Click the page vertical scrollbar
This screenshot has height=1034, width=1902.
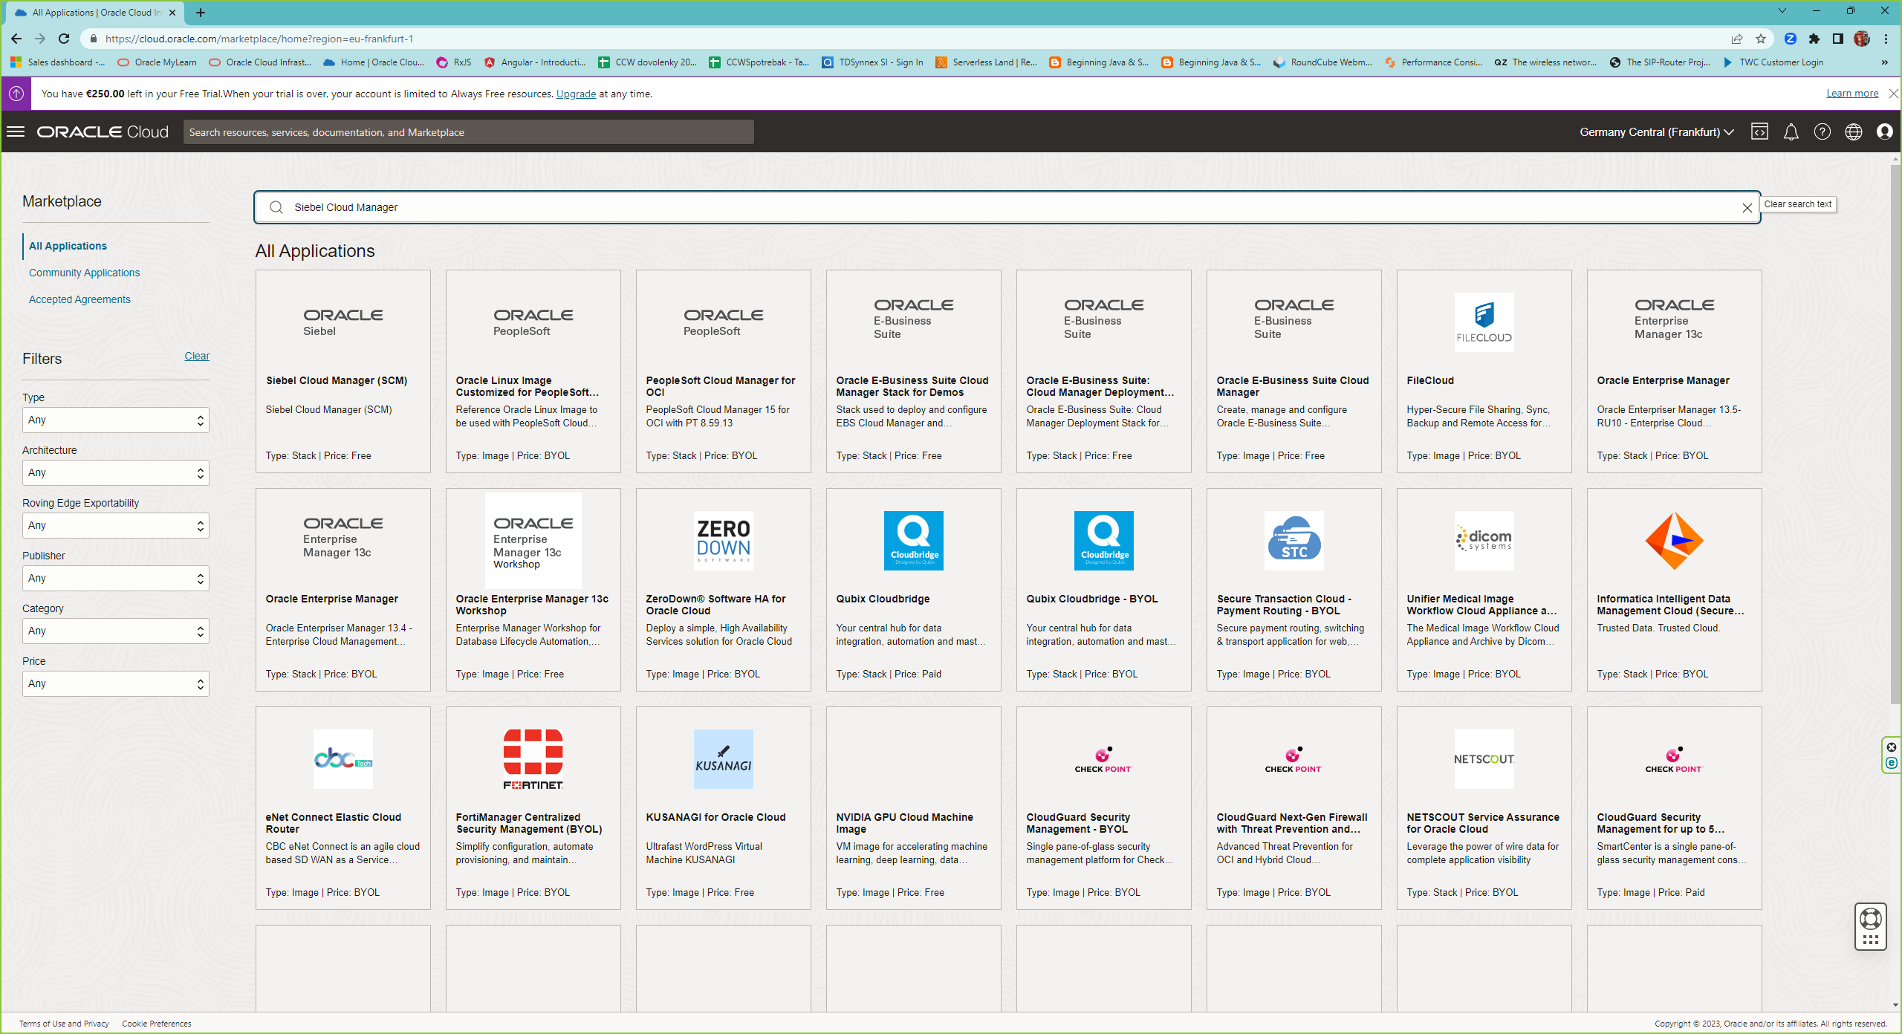click(1895, 435)
